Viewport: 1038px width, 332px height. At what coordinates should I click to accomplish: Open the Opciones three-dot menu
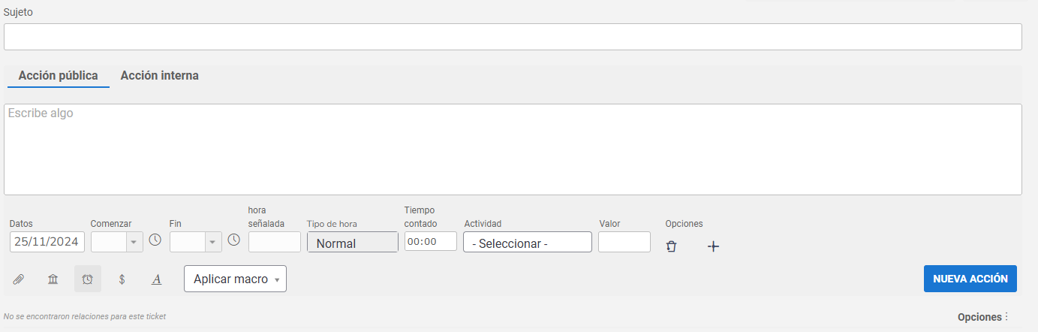click(x=984, y=317)
